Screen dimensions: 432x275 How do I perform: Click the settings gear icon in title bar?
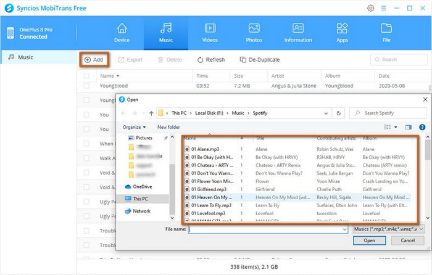coord(370,8)
